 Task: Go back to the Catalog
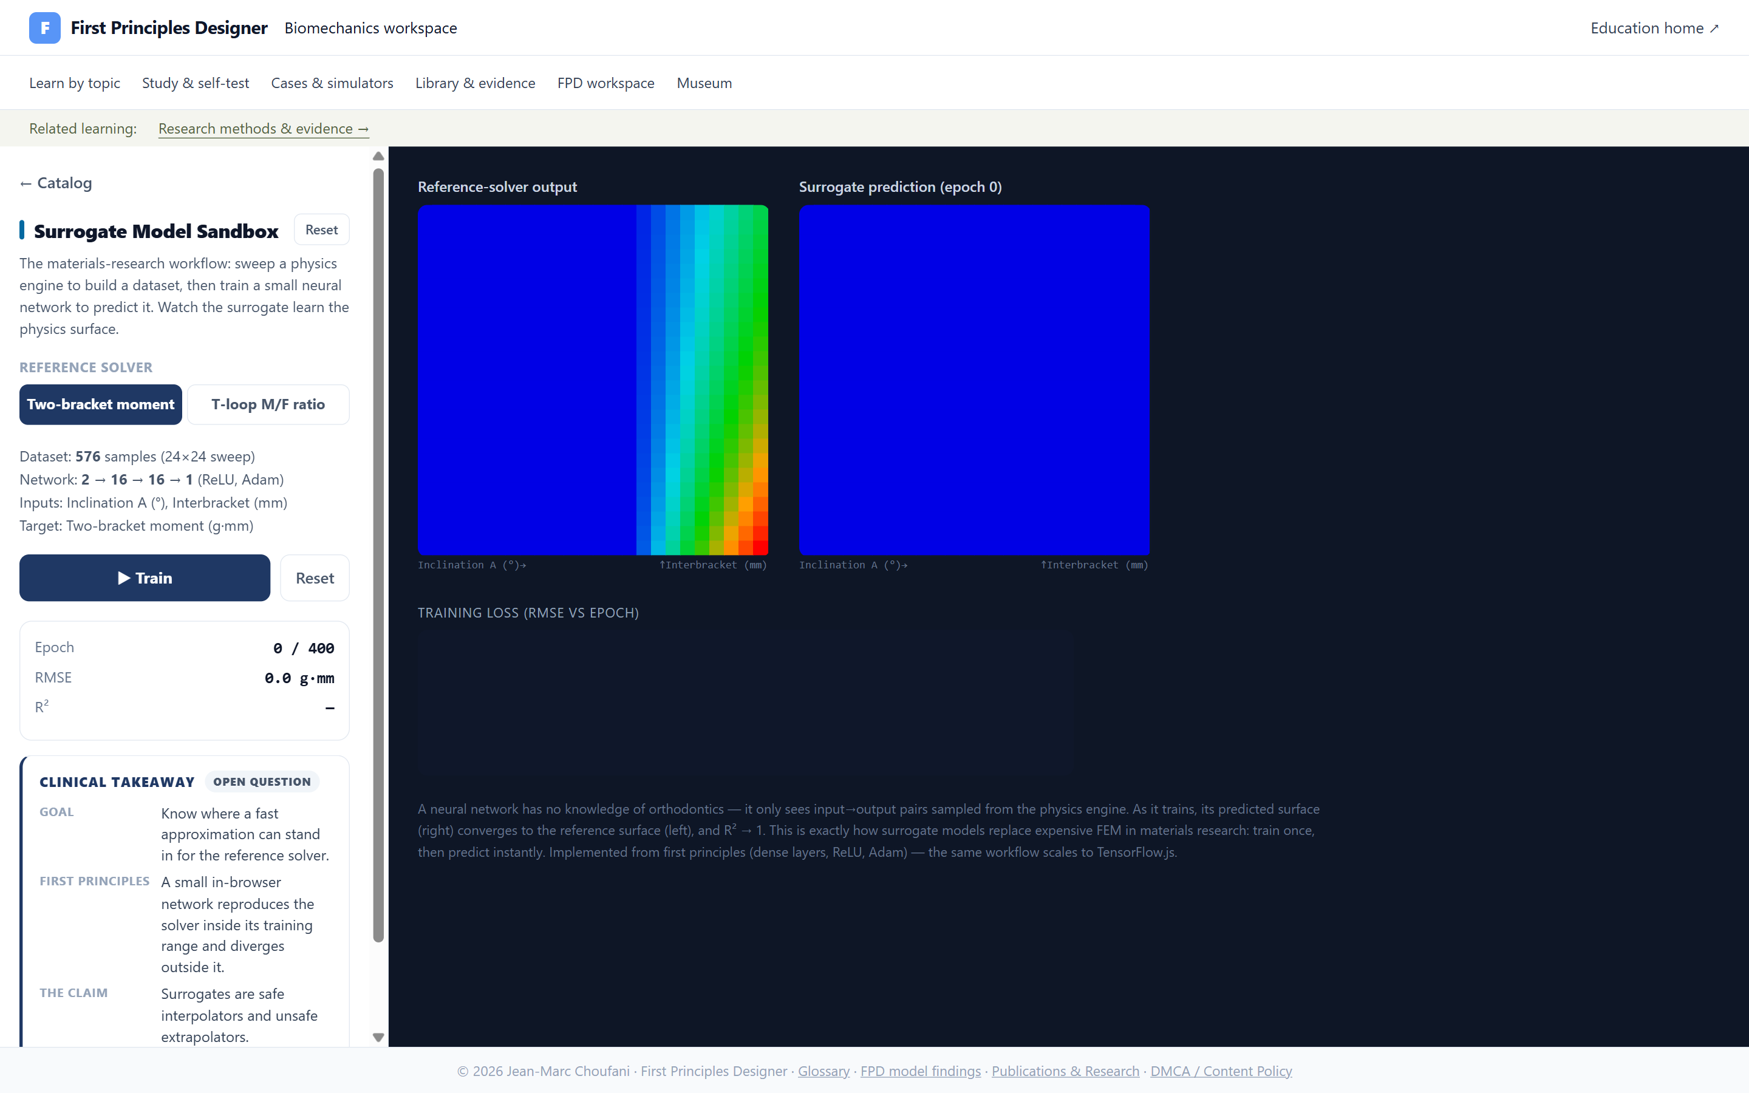click(56, 183)
